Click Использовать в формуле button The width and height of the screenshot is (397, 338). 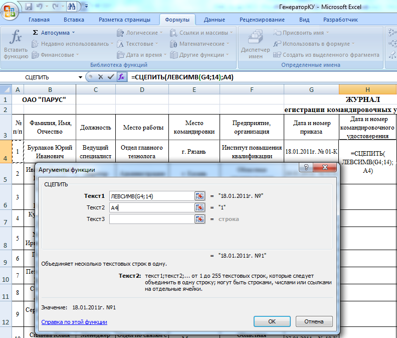314,44
